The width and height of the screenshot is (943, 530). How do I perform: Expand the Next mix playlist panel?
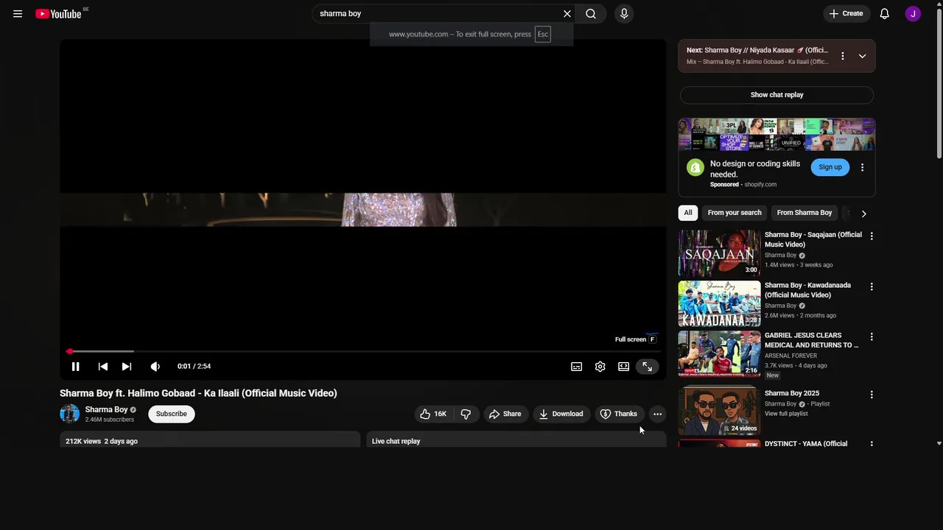click(x=862, y=56)
